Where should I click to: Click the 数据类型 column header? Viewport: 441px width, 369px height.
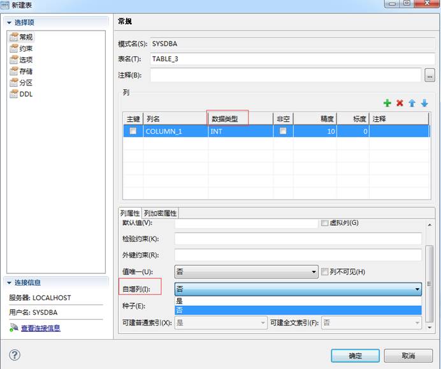pyautogui.click(x=241, y=119)
